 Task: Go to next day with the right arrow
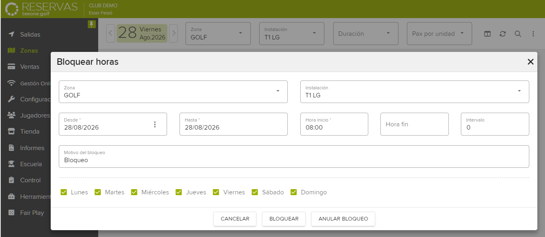173,33
